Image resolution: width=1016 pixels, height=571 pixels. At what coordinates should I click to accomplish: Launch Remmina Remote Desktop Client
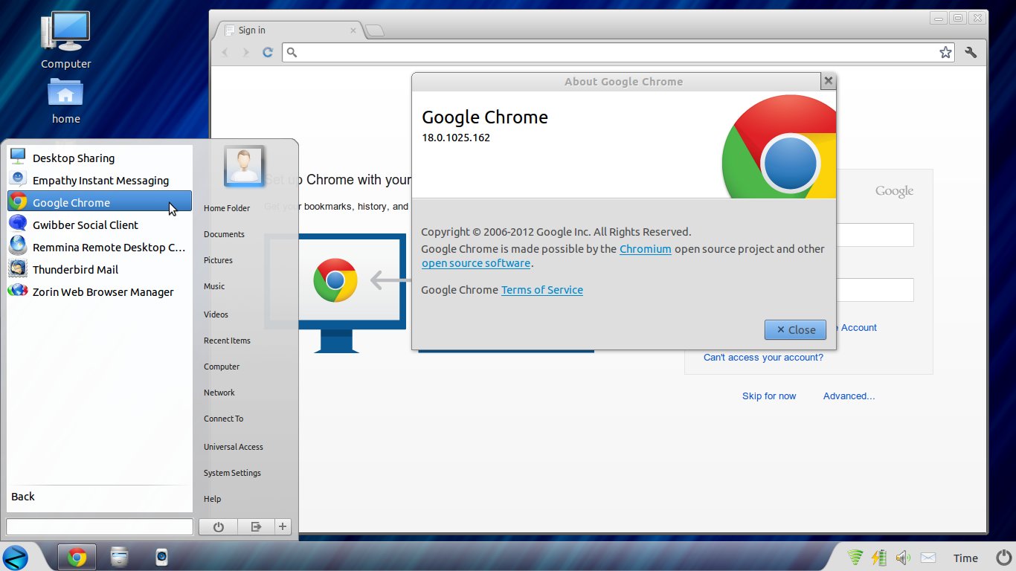coord(99,247)
